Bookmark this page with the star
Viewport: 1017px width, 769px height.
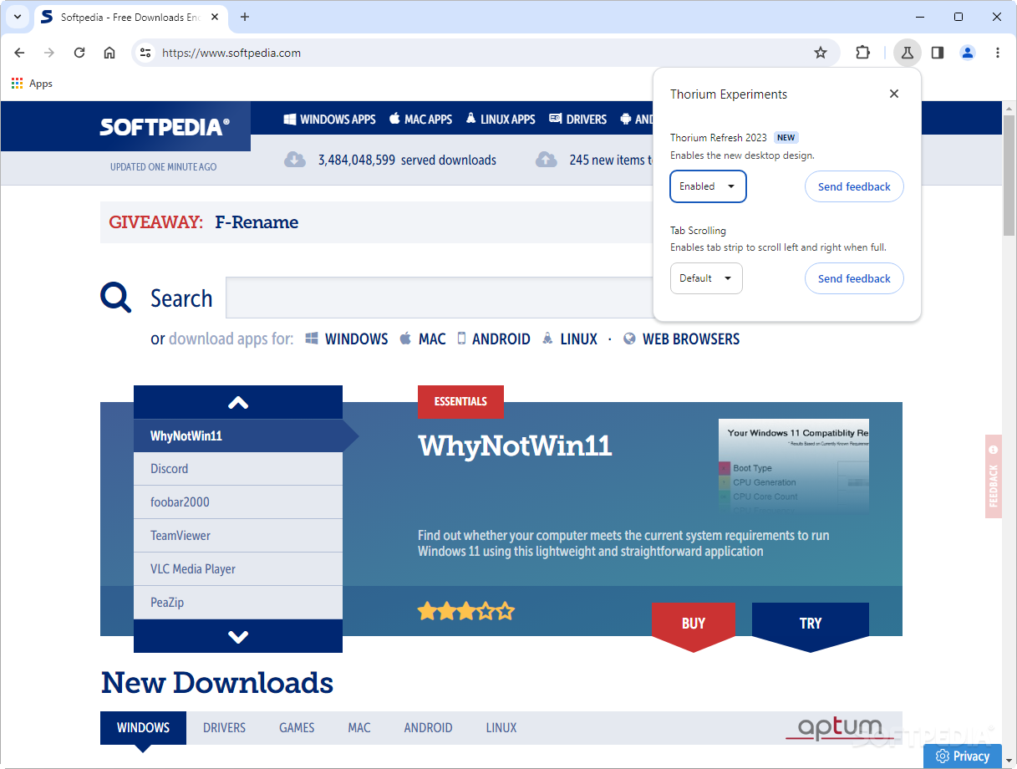click(821, 53)
